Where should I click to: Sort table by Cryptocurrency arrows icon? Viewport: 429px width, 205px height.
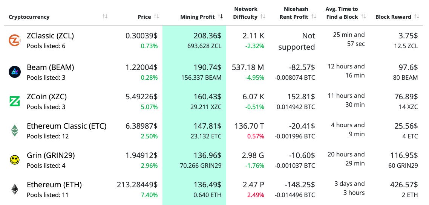pyautogui.click(x=105, y=17)
